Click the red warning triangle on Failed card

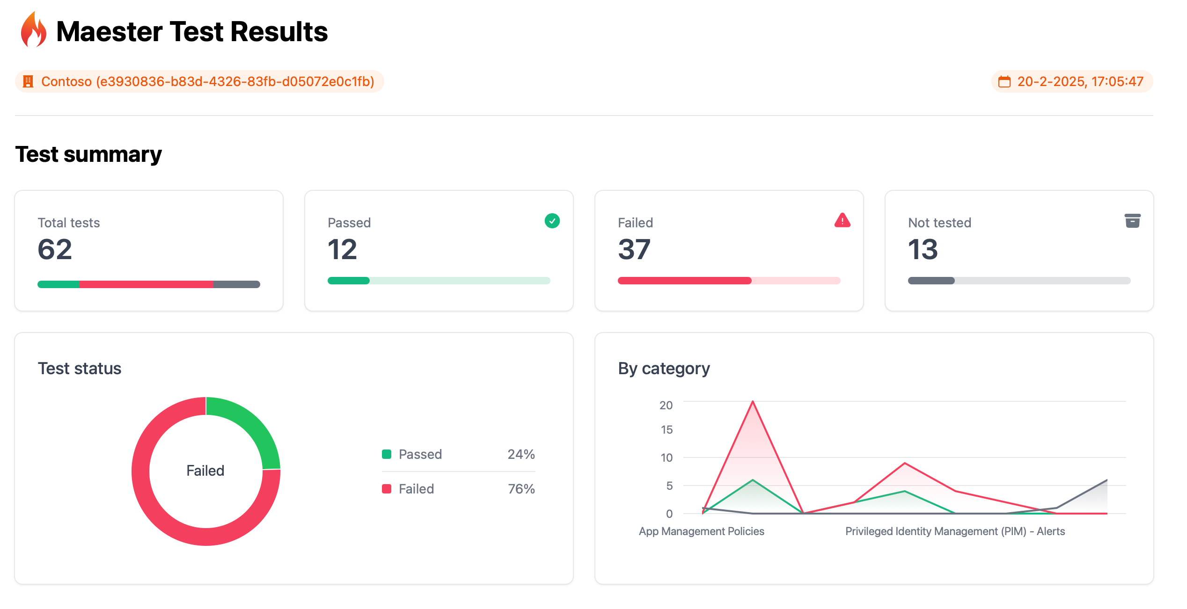click(x=842, y=221)
